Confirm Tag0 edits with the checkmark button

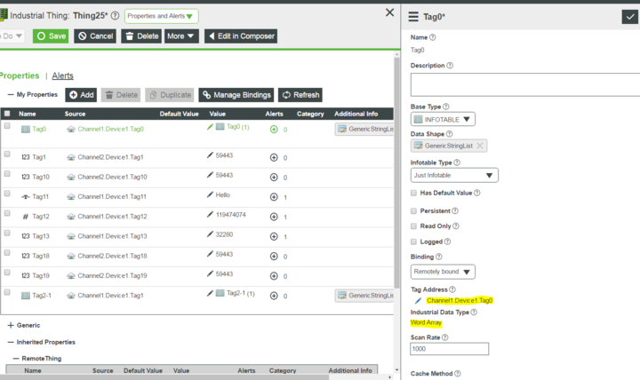click(x=630, y=17)
